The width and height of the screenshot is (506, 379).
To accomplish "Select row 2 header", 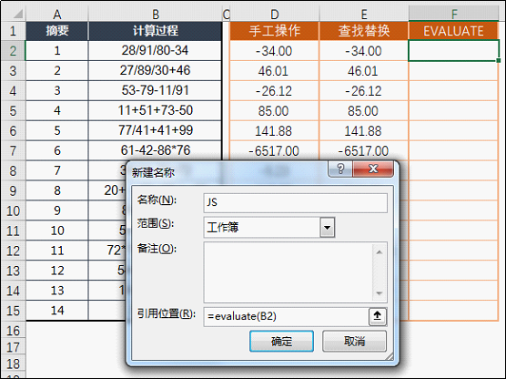I will pos(13,51).
